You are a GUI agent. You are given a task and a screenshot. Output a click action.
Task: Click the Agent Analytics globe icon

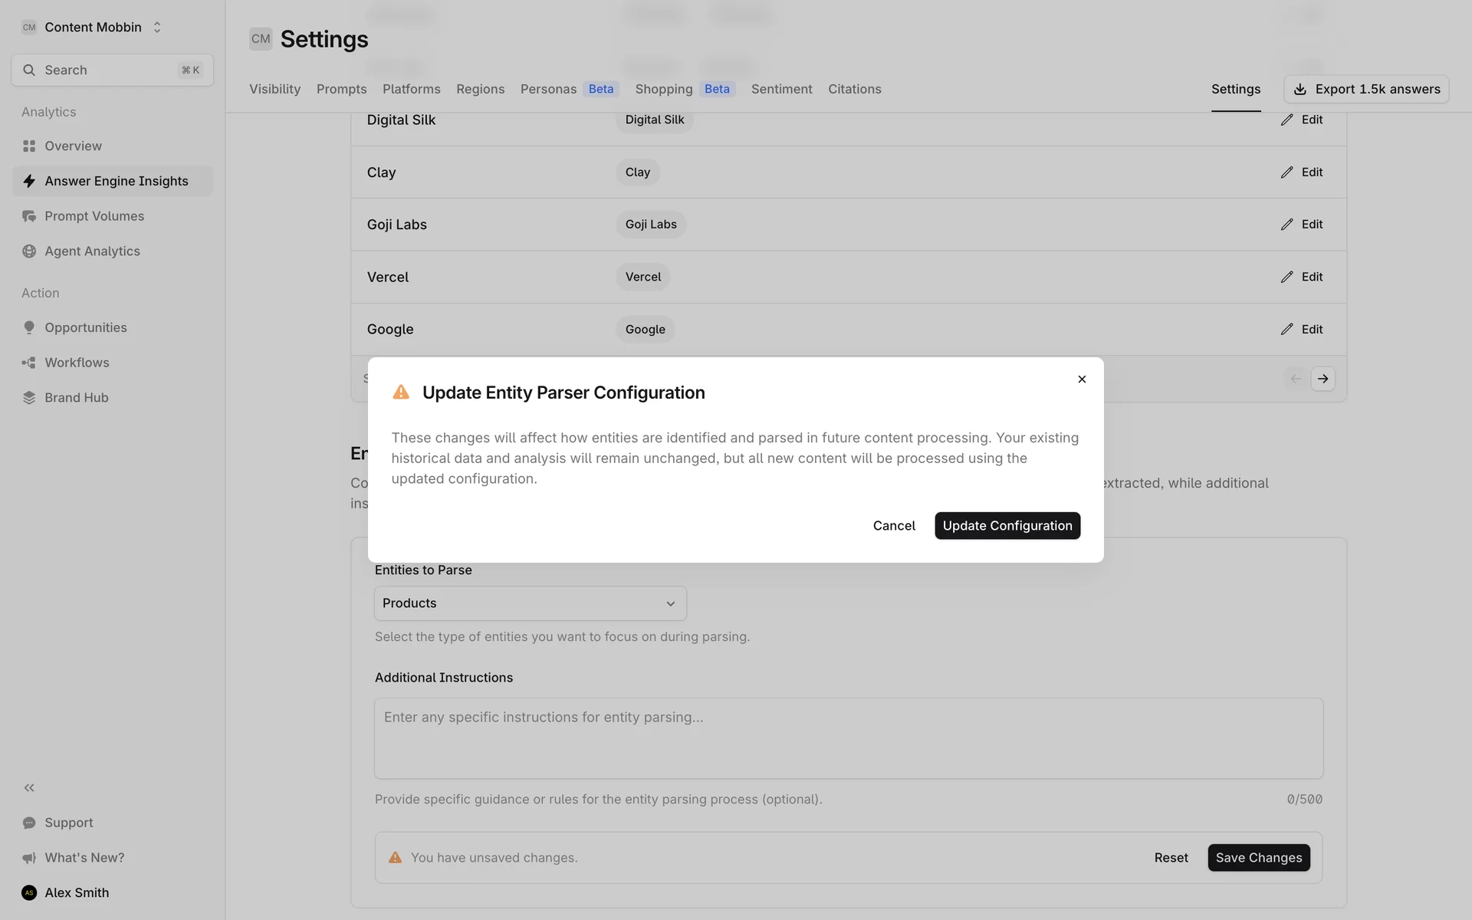(x=29, y=251)
